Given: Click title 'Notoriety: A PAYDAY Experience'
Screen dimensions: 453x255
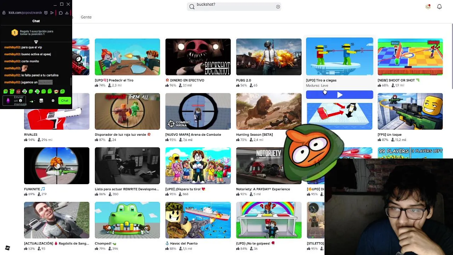Looking at the screenshot, I should click(x=263, y=189).
